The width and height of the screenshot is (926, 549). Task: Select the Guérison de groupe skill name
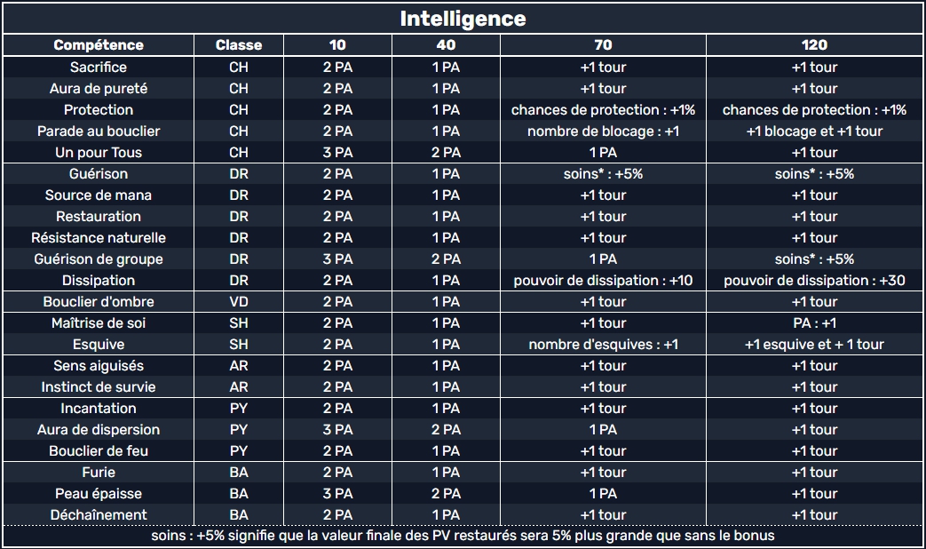99,259
